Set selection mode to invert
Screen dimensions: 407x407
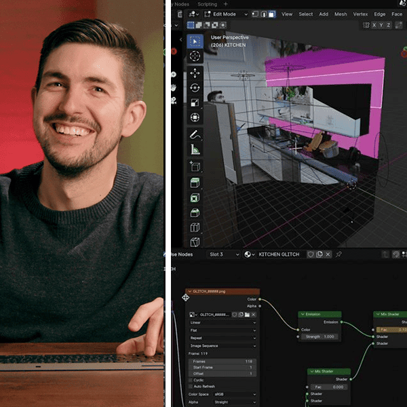(215, 25)
